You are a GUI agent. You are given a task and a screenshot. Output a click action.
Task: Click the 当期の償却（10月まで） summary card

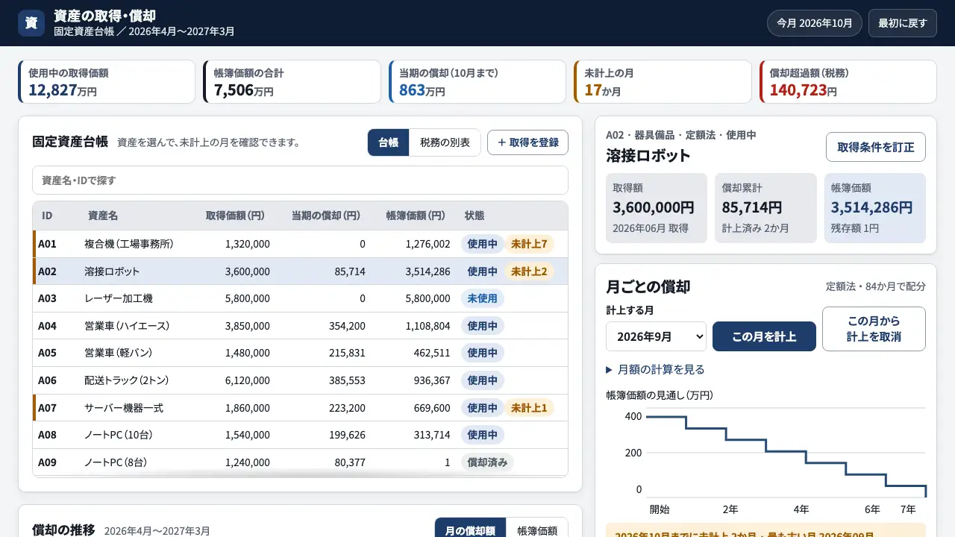(477, 82)
